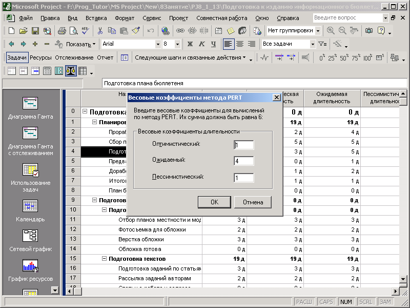Click the Outdent green left arrow
Image resolution: width=410 pixels, height=308 pixels.
[11, 44]
